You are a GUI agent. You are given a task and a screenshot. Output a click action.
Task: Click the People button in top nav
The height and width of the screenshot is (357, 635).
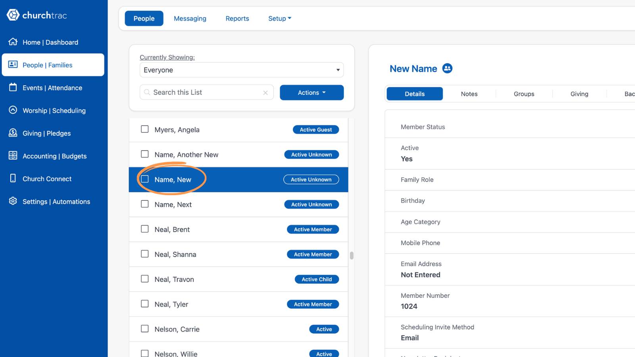[144, 19]
